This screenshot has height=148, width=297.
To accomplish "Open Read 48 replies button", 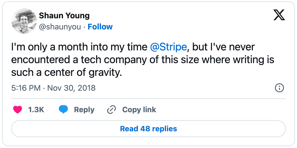I will pos(148,129).
